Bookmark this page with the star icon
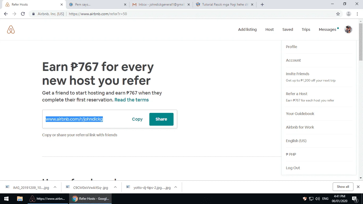363x204 pixels. 338,14
